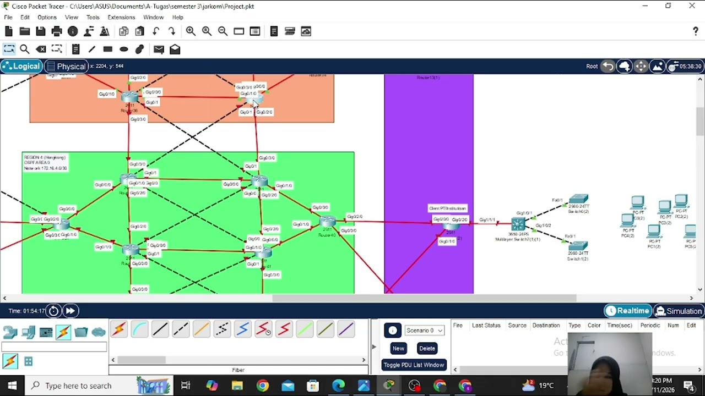The height and width of the screenshot is (396, 705).
Task: Choose the Automatic connection type
Action: coord(118,329)
